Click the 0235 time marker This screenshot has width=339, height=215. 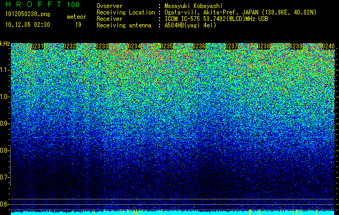pos(167,46)
